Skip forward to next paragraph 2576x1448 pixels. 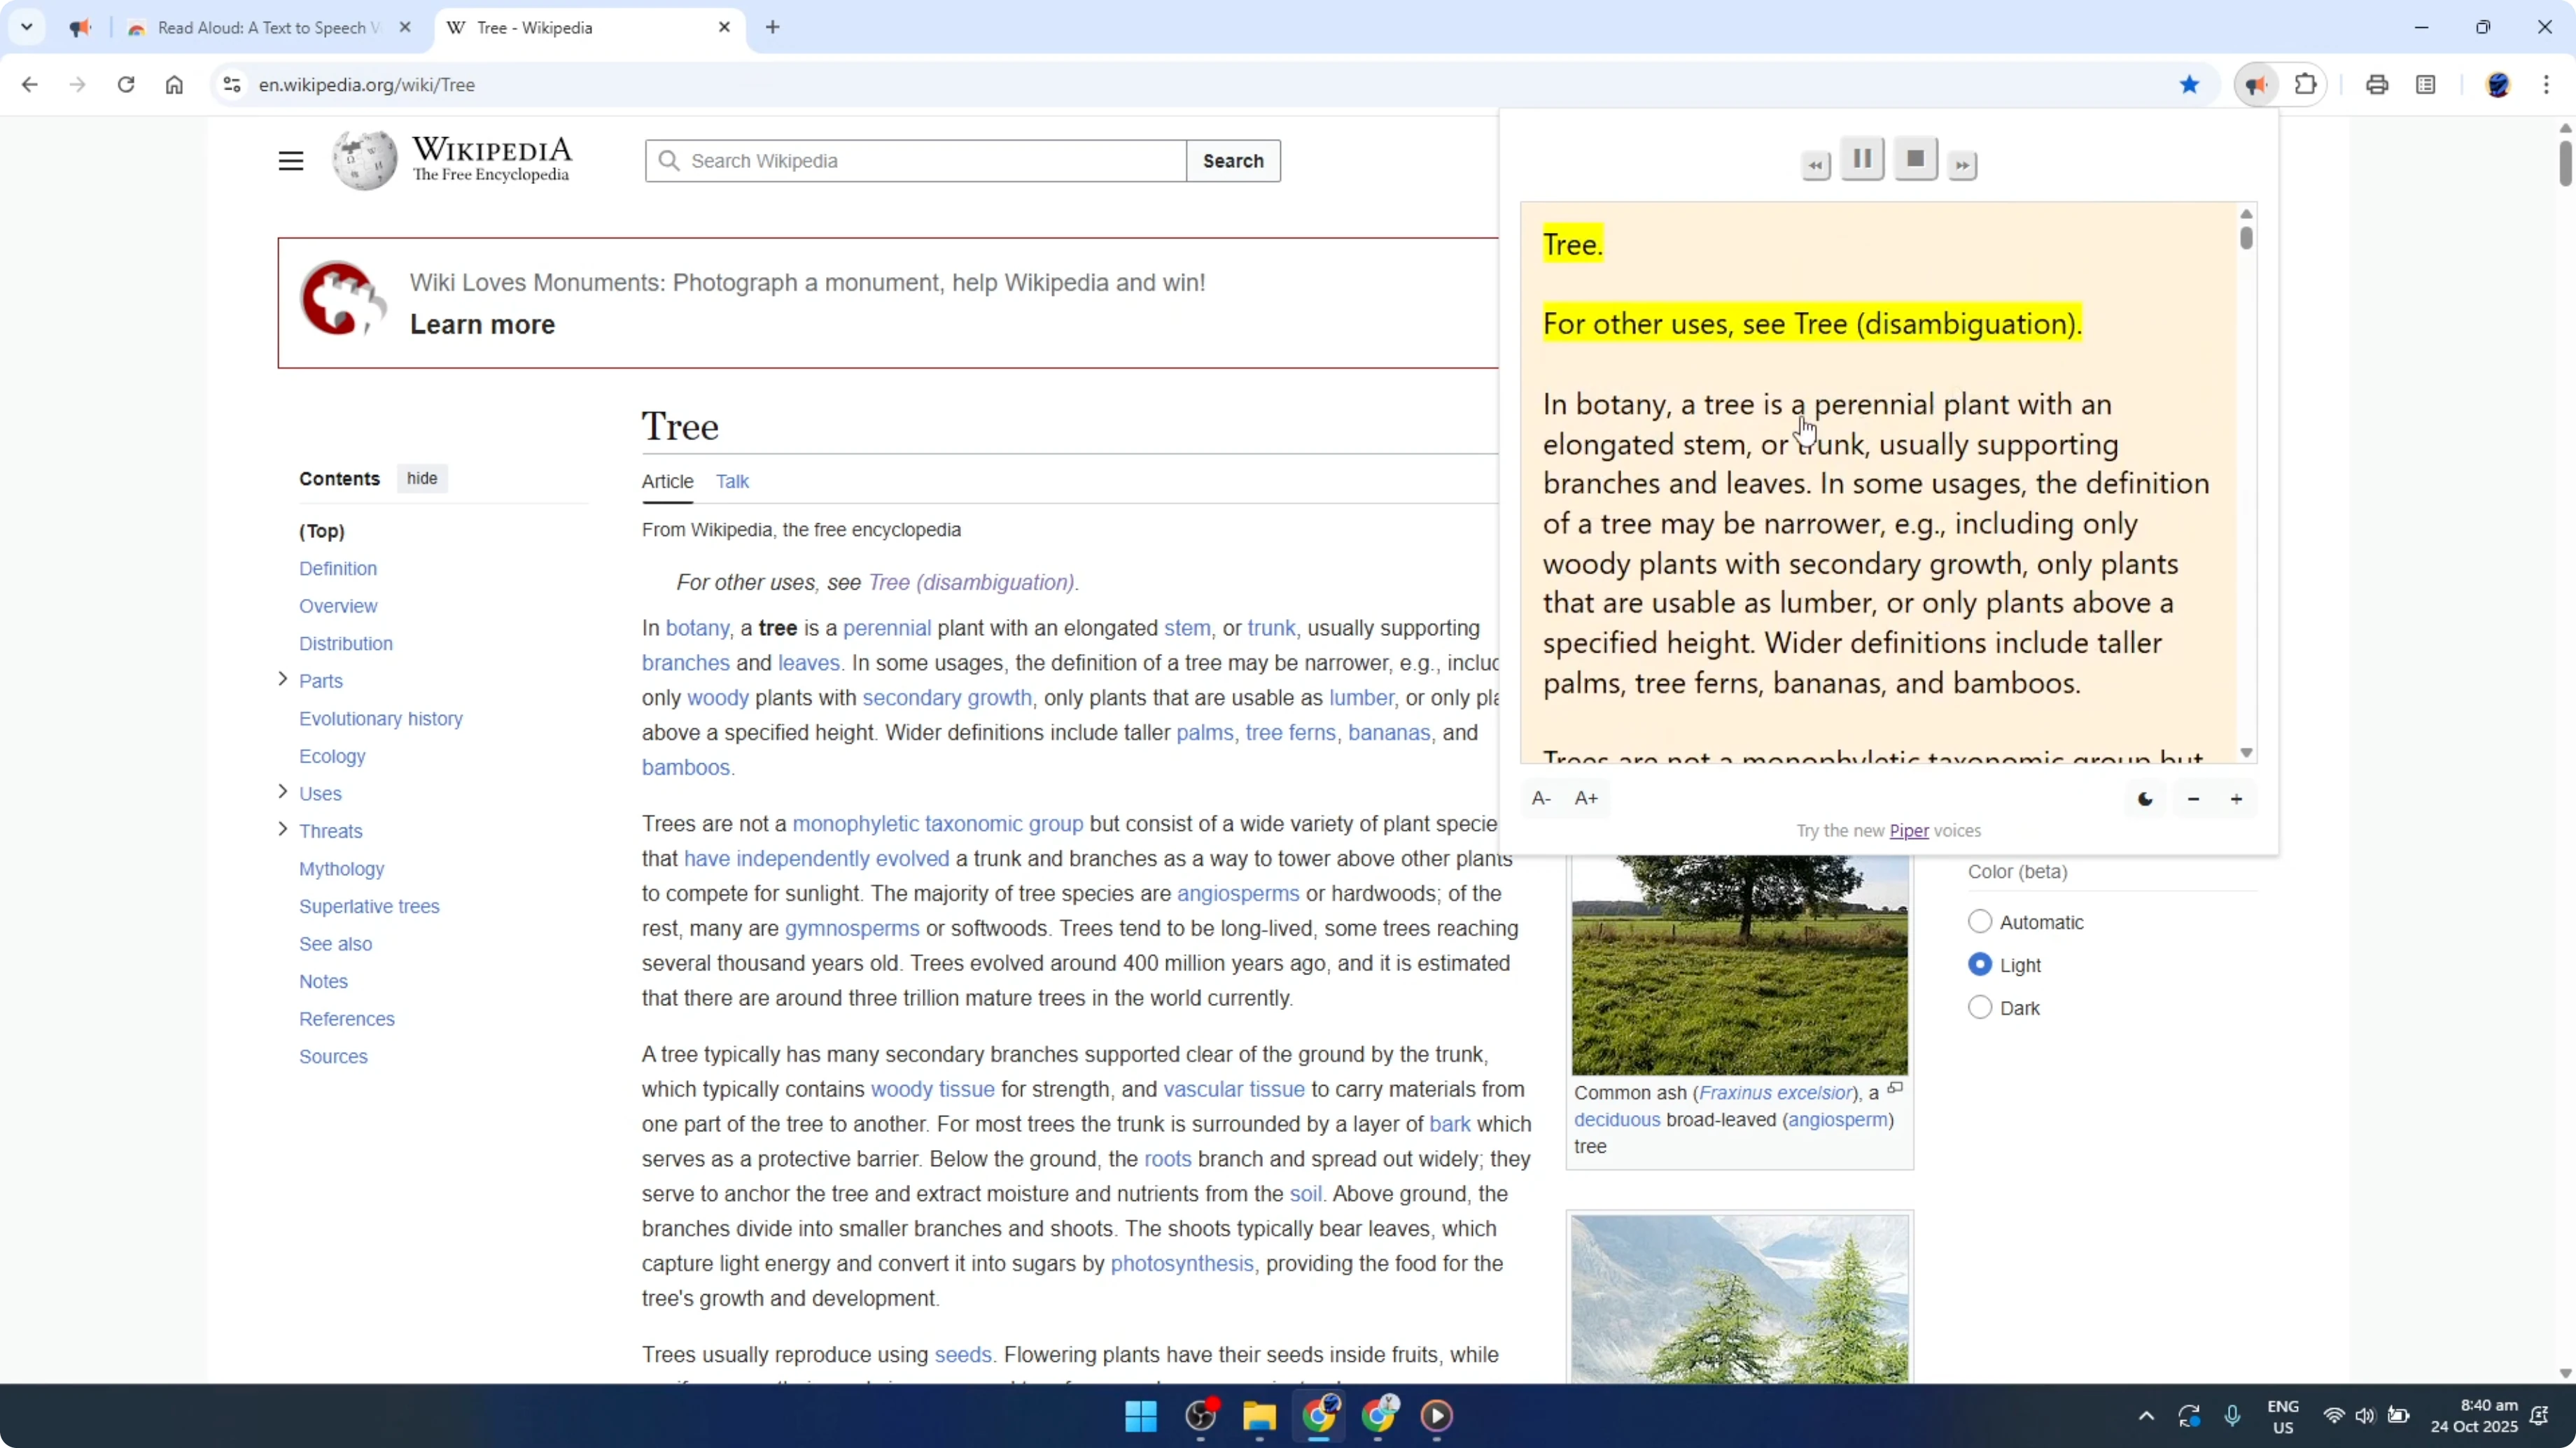click(1962, 165)
